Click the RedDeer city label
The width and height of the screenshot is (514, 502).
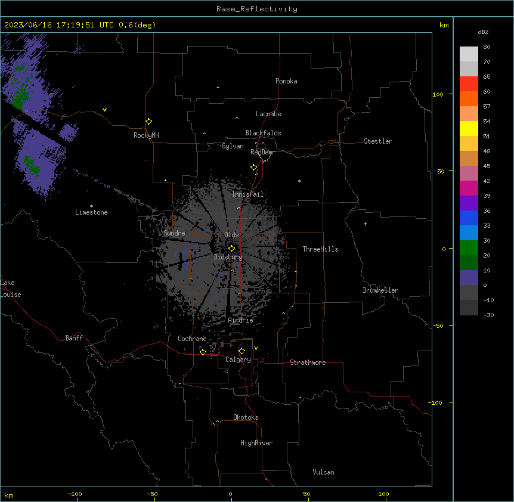coord(262,152)
